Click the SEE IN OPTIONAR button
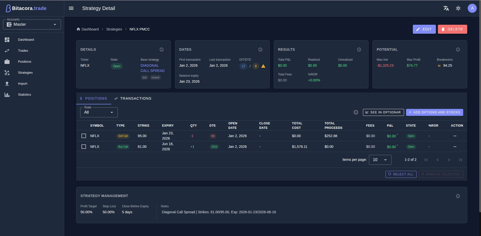This screenshot has height=236, width=481. click(383, 112)
